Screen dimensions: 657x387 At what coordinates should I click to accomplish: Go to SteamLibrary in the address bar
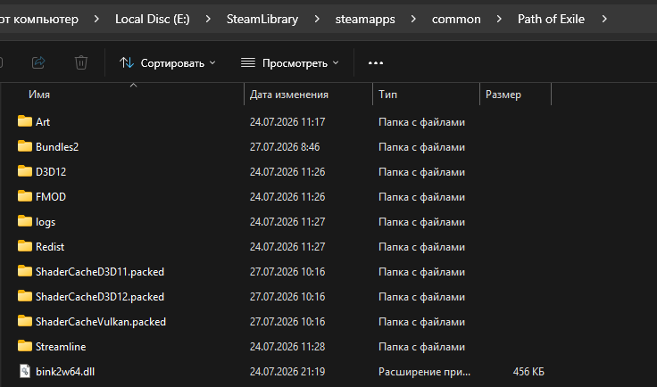(x=262, y=19)
